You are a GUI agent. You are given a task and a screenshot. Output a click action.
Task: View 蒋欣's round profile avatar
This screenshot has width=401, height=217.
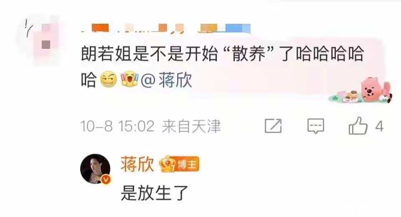[x=95, y=169]
